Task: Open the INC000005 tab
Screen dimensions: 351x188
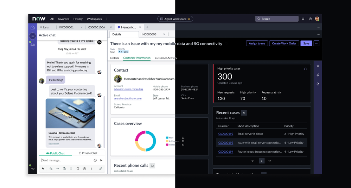Action: [x=149, y=34]
